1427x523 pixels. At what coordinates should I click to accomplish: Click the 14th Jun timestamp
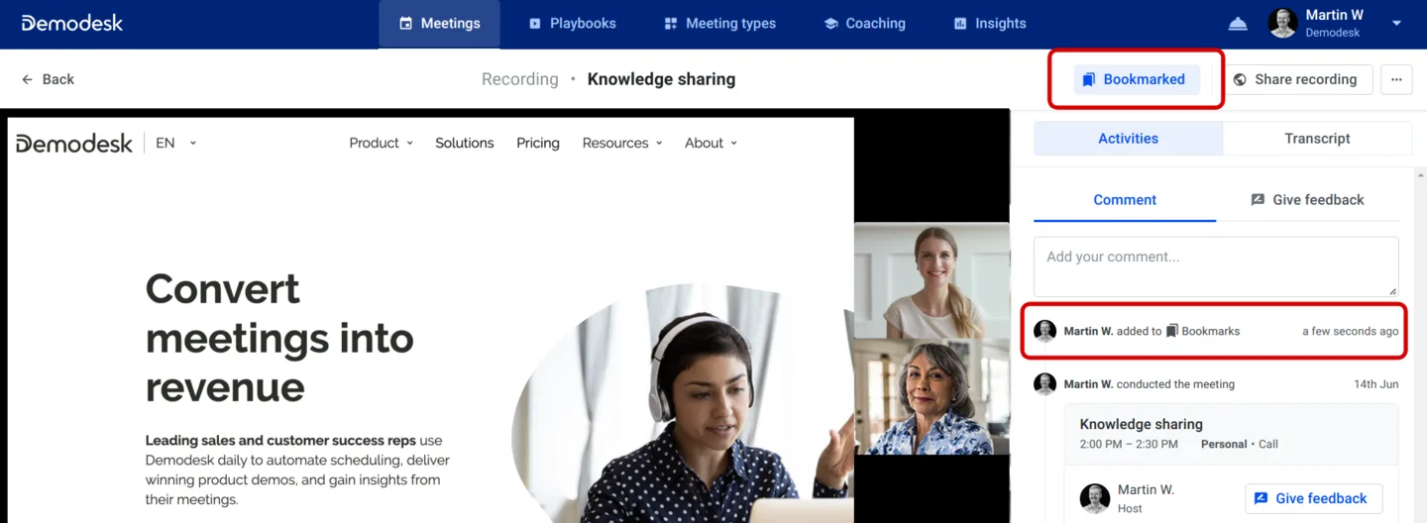1376,383
